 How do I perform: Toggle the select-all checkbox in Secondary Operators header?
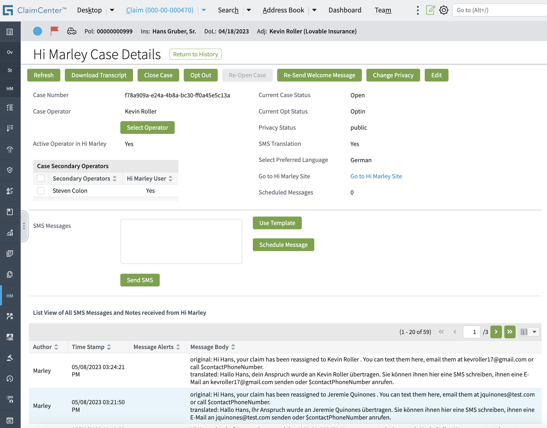click(x=40, y=178)
